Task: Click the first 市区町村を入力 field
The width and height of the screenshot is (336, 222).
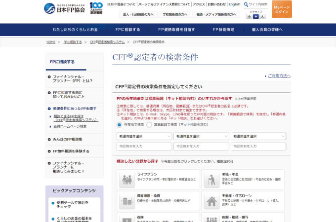Action: [144, 147]
